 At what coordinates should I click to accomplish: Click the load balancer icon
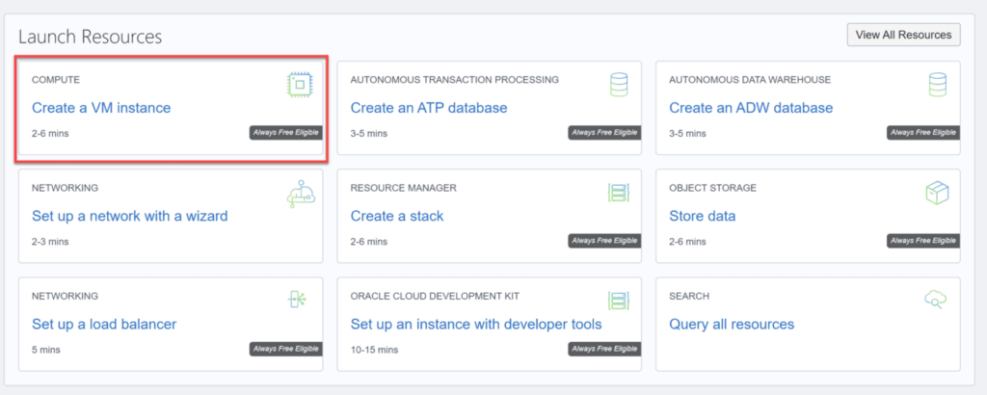point(300,301)
